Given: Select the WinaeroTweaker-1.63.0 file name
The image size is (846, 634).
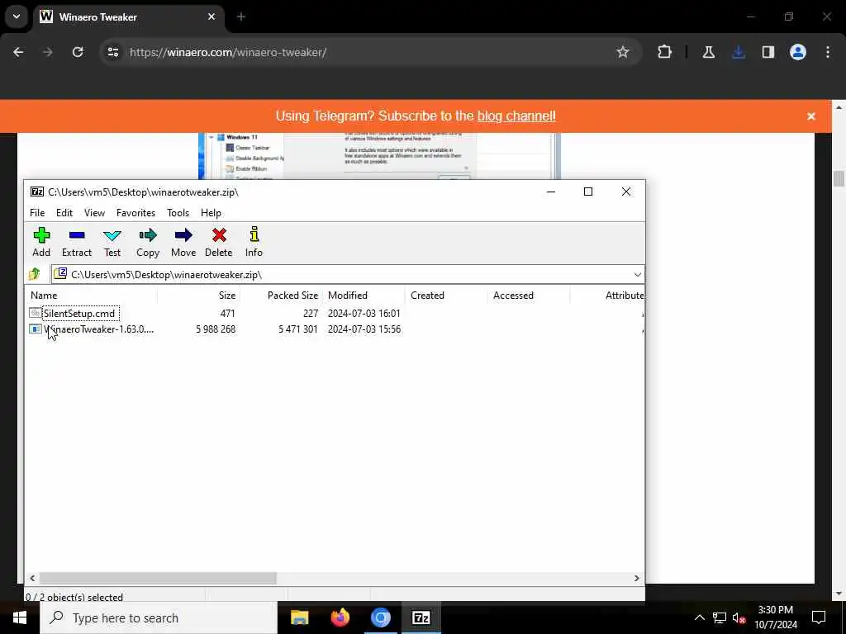Looking at the screenshot, I should tap(99, 329).
